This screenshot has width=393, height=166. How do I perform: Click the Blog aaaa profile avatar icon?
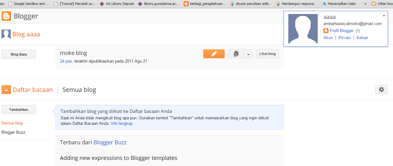[x=6, y=34]
